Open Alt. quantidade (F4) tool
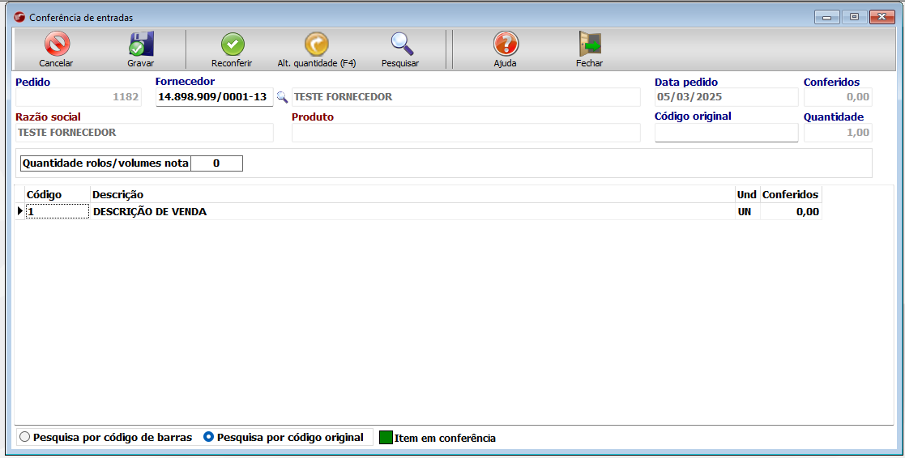Viewport: 905px width, 458px height. pyautogui.click(x=316, y=45)
